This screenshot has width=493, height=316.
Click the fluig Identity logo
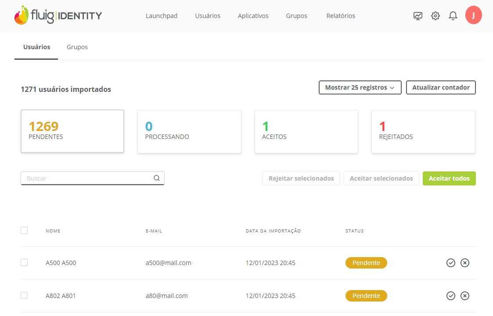point(58,16)
